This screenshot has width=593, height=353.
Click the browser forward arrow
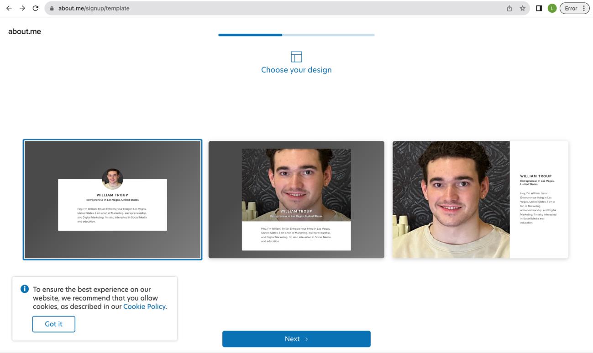point(22,8)
